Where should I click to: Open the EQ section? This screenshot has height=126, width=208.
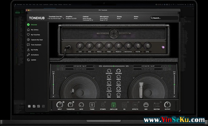point(124,105)
